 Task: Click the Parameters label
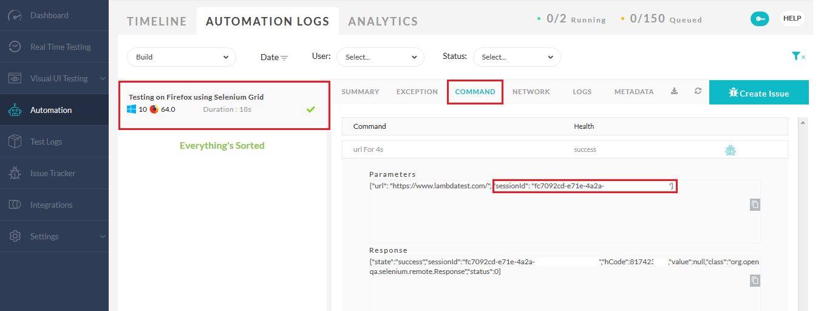(x=392, y=174)
